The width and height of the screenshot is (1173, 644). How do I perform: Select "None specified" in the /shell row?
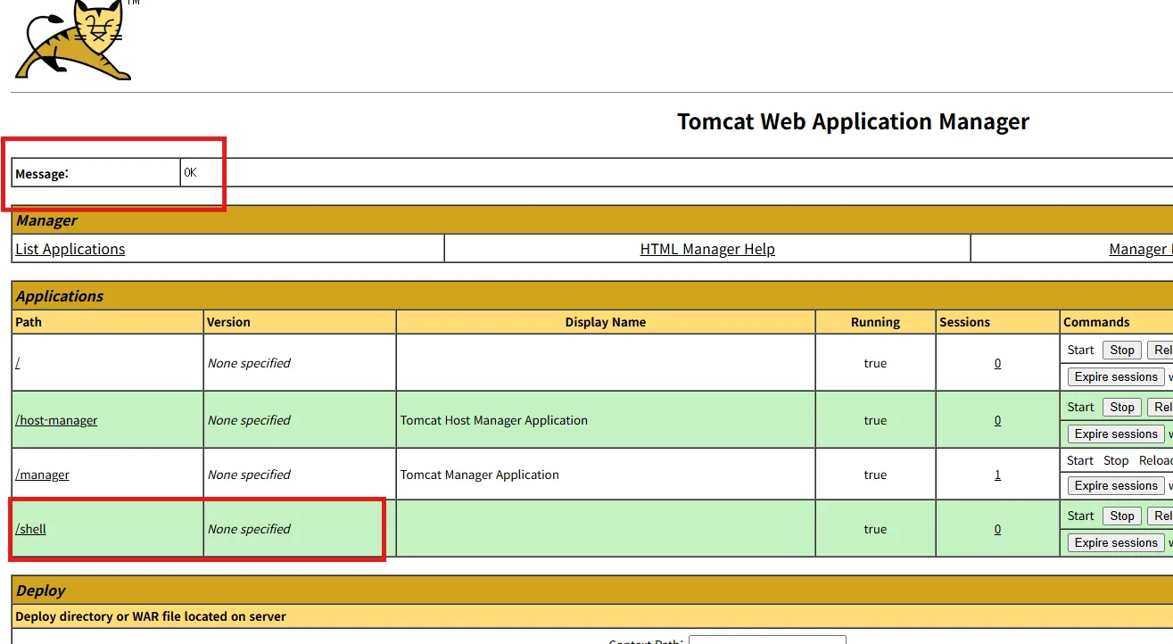[x=249, y=529]
